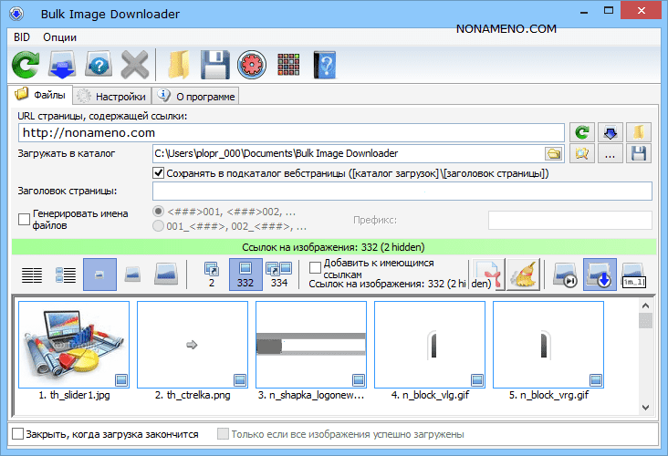Click the blue download arrow toolbar icon
668x456 pixels.
click(61, 66)
